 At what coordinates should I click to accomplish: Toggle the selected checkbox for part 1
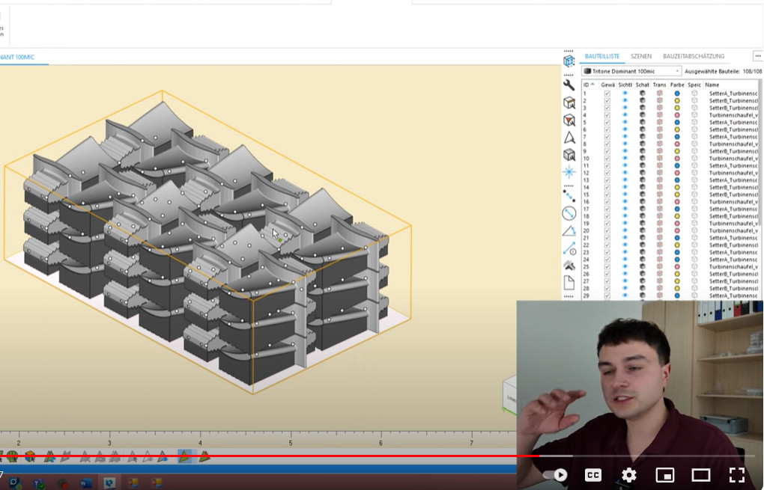pyautogui.click(x=607, y=94)
